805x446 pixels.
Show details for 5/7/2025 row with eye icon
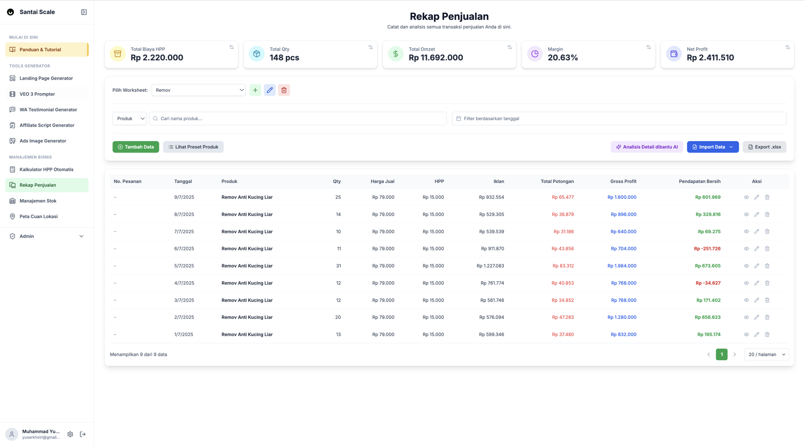point(746,266)
